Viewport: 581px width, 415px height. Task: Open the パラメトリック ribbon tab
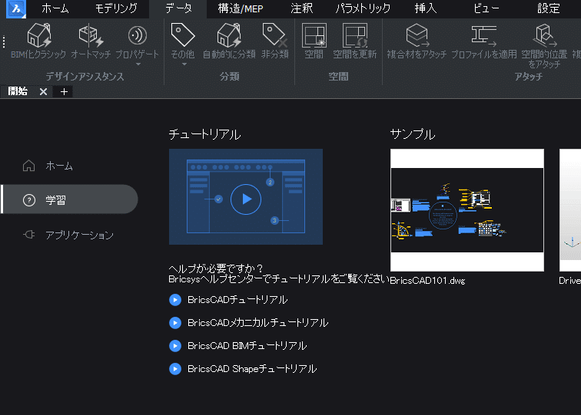[x=363, y=8]
